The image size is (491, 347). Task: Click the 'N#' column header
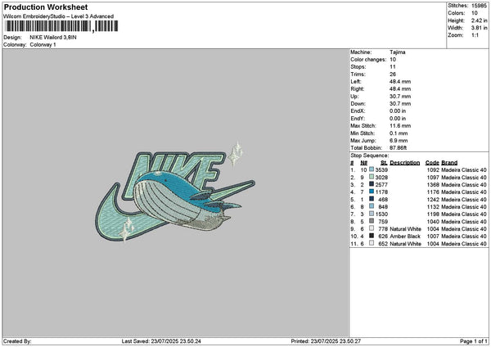[364, 163]
